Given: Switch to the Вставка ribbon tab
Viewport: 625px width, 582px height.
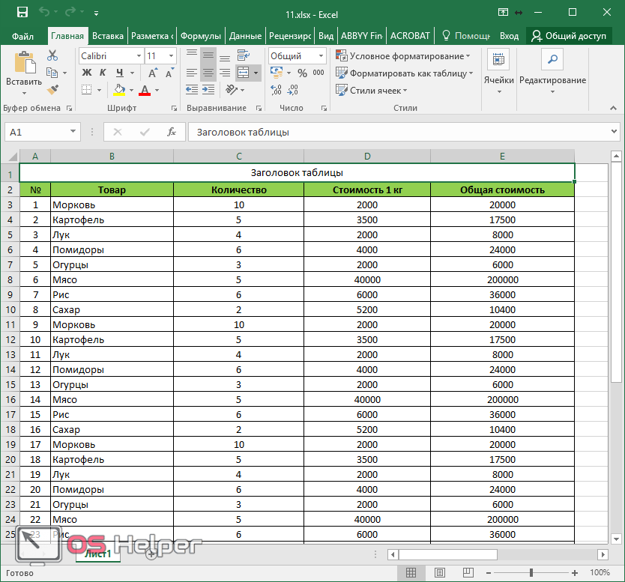Looking at the screenshot, I should coord(108,35).
